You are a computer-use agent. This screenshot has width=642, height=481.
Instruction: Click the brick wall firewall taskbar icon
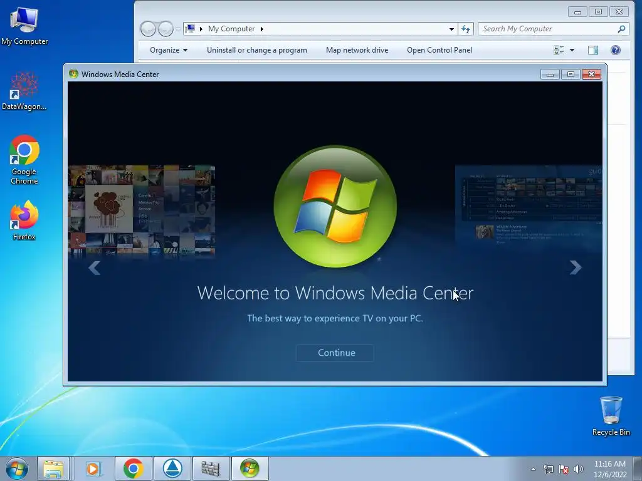211,468
